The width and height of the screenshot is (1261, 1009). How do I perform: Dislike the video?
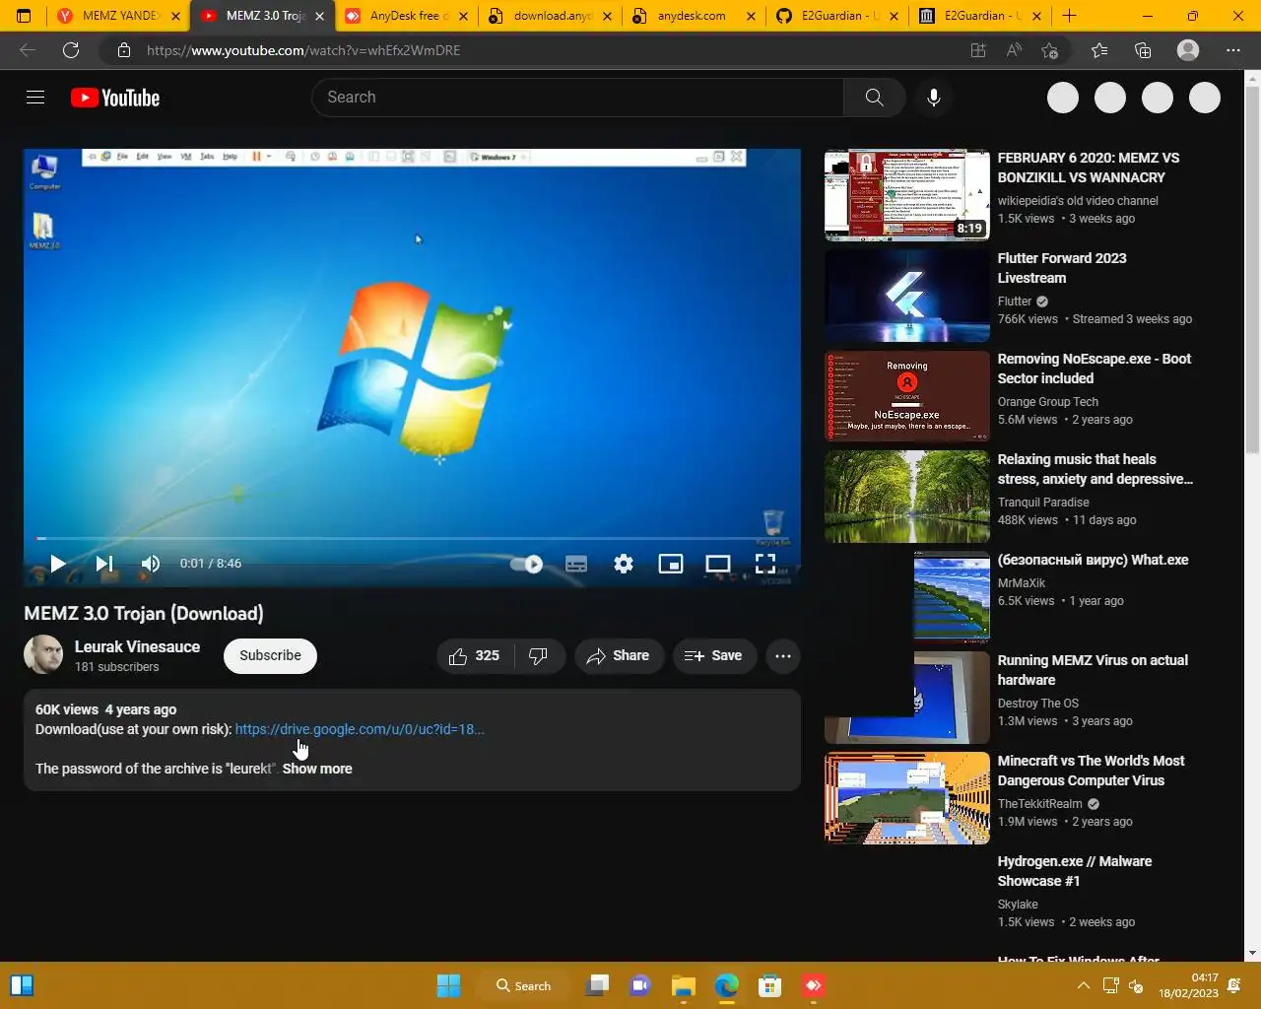coord(539,656)
